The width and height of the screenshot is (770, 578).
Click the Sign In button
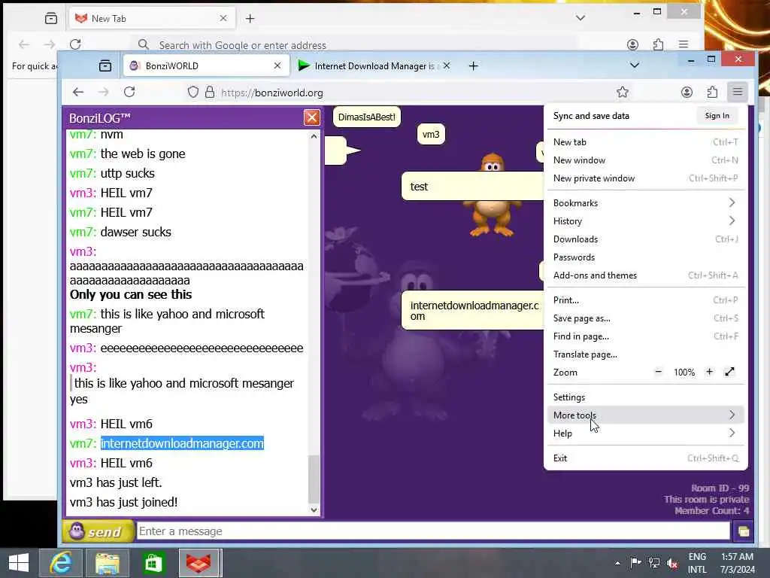point(717,115)
